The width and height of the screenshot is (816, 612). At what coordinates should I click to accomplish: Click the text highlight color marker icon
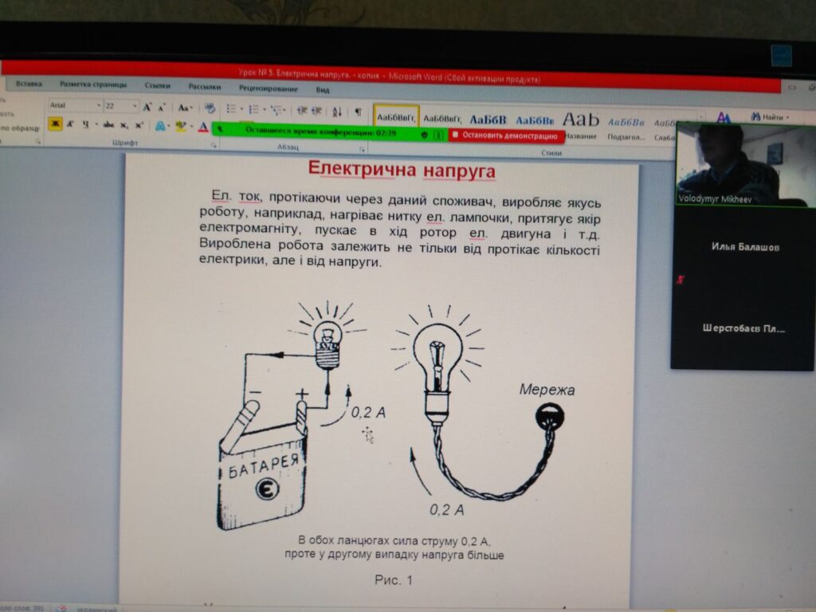click(x=180, y=127)
